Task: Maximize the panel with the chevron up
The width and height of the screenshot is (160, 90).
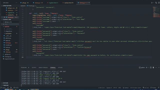Action: pyautogui.click(x=159, y=67)
